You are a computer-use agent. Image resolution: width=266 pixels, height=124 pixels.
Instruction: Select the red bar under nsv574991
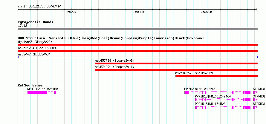176,70
